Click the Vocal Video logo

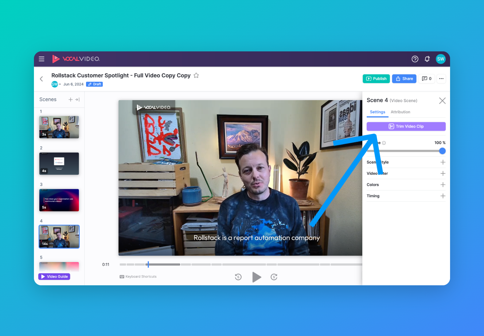pyautogui.click(x=76, y=59)
